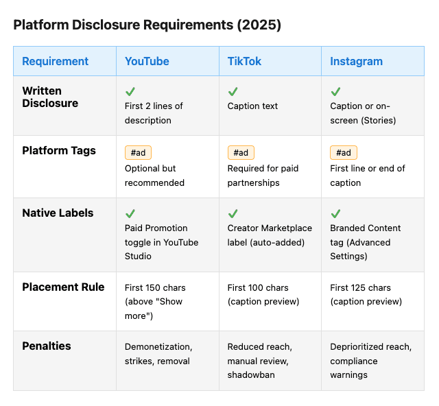Click 'Required for paid partnerships' text
The image size is (439, 406).
click(x=263, y=176)
